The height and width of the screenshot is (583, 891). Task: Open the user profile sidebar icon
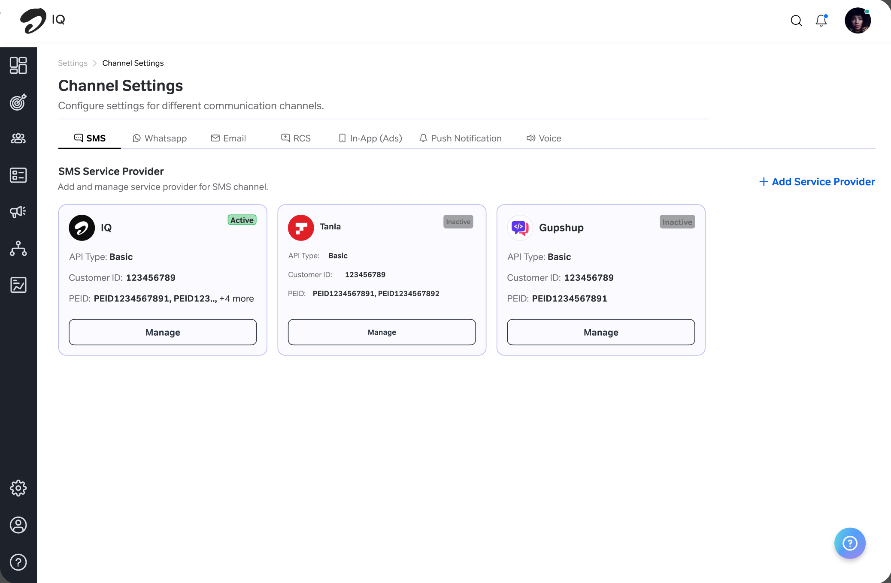[18, 525]
